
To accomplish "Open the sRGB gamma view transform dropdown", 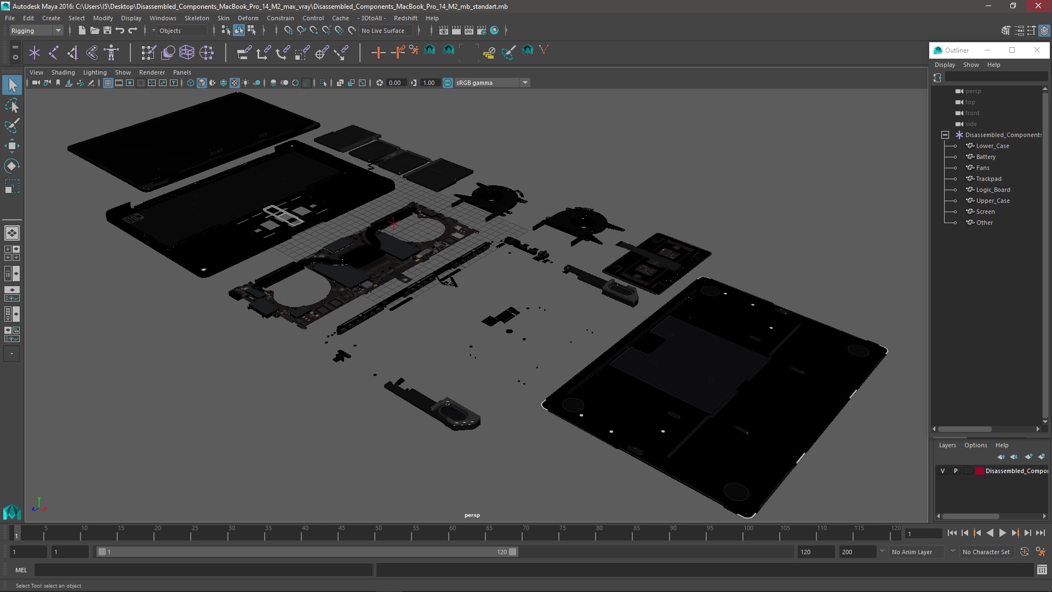I will tap(492, 83).
